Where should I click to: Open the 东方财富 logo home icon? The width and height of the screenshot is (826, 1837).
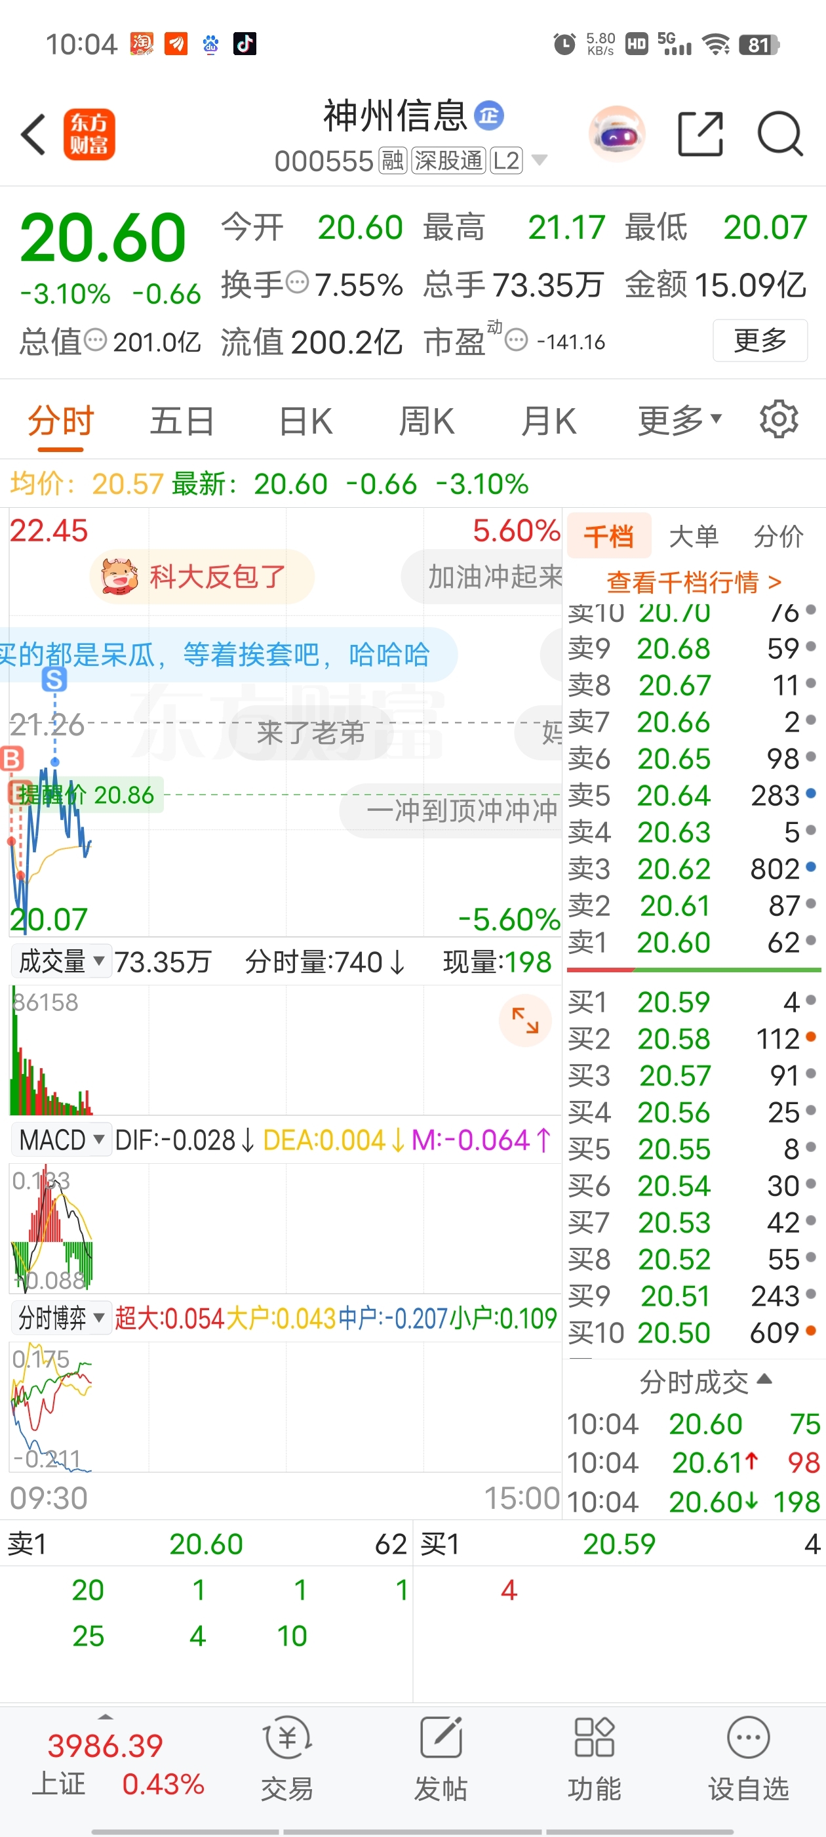tap(89, 134)
